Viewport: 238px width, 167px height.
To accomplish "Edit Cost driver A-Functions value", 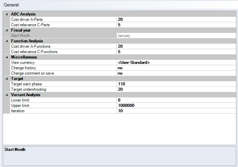I will click(x=176, y=46).
